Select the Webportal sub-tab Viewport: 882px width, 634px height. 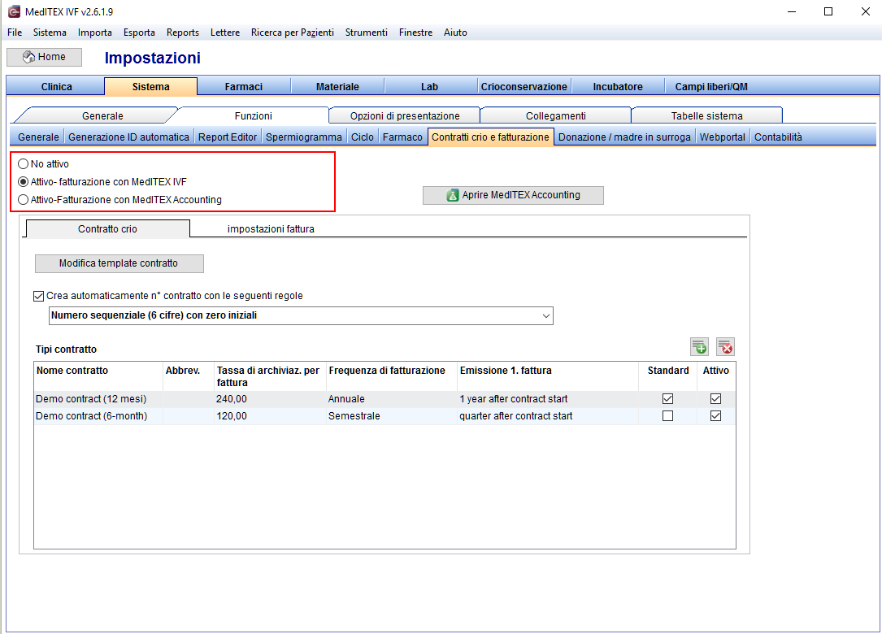point(722,137)
